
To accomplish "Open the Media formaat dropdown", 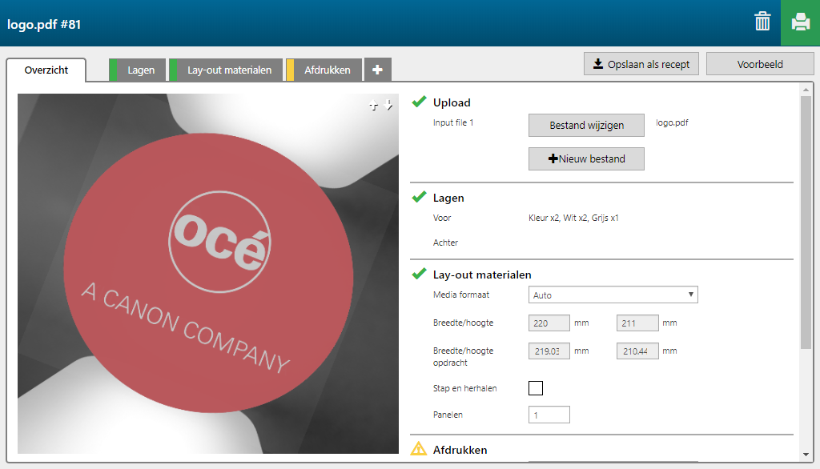I will pos(613,295).
